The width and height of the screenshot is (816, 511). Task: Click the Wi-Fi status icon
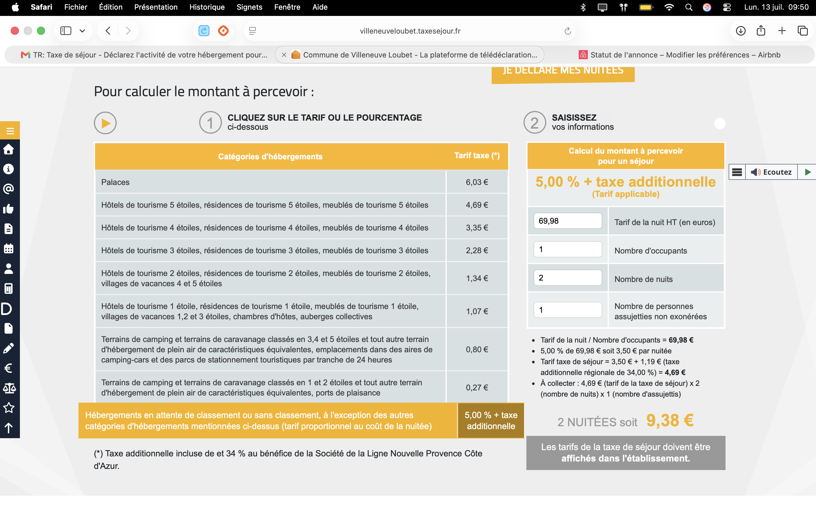tap(669, 7)
